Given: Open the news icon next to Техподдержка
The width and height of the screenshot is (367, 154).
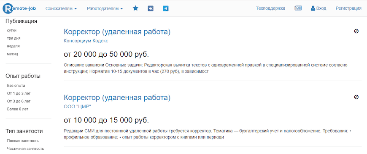Looking at the screenshot, I should 298,8.
